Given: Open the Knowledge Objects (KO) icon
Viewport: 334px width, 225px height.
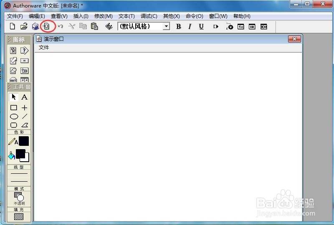Looking at the screenshot, I should tap(263, 27).
